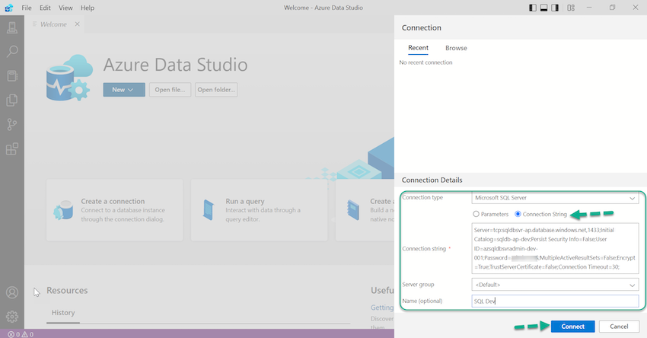647x338 pixels.
Task: Select the Connection String radio button
Action: coord(518,215)
